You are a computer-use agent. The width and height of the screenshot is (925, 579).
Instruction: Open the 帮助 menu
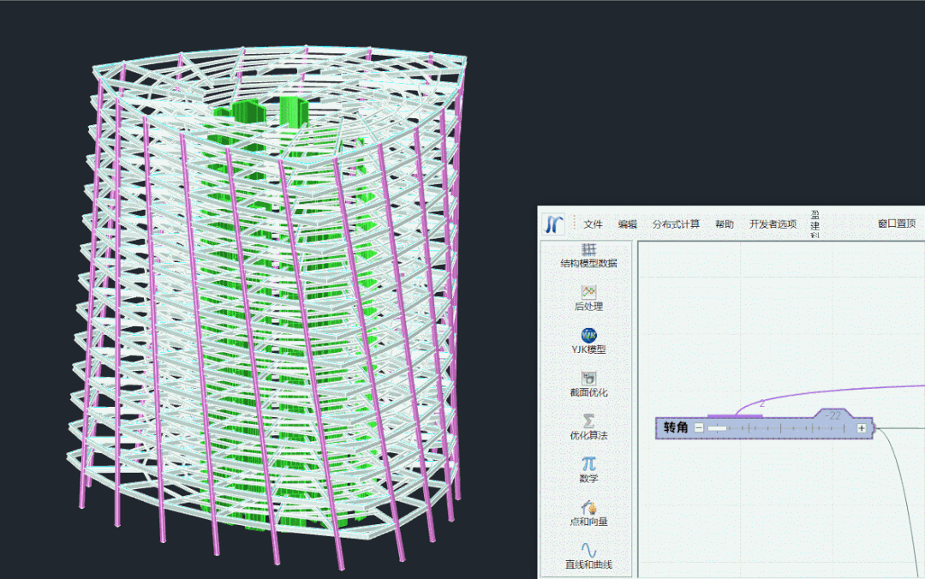pyautogui.click(x=725, y=224)
